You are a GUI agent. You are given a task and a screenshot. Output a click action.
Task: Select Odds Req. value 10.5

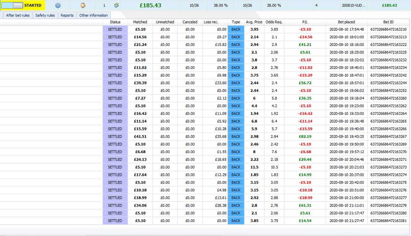coord(274,167)
